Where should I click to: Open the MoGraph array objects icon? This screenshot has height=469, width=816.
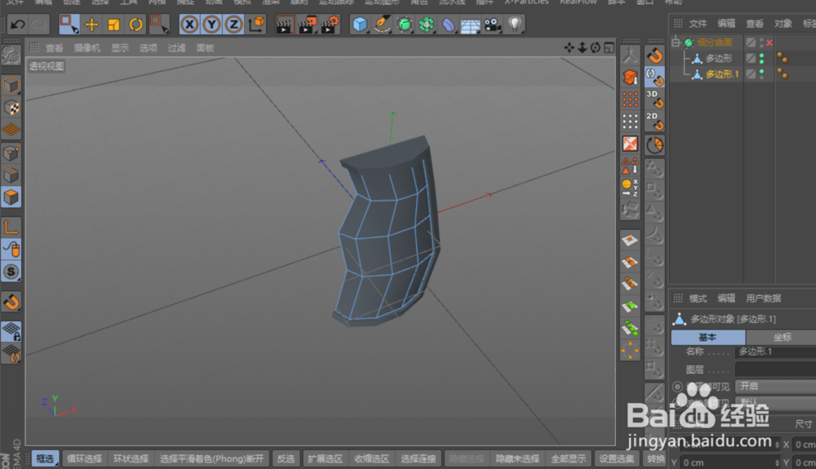coord(426,24)
